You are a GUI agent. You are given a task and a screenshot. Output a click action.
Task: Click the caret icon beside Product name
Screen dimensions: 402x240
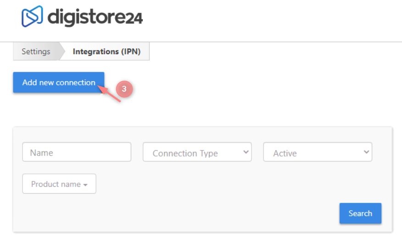(x=85, y=185)
